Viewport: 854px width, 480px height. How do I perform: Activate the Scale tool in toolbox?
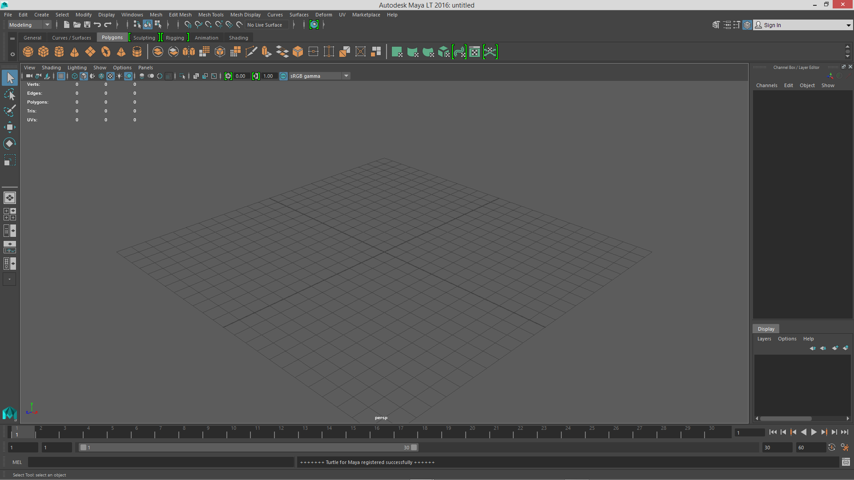coord(9,160)
